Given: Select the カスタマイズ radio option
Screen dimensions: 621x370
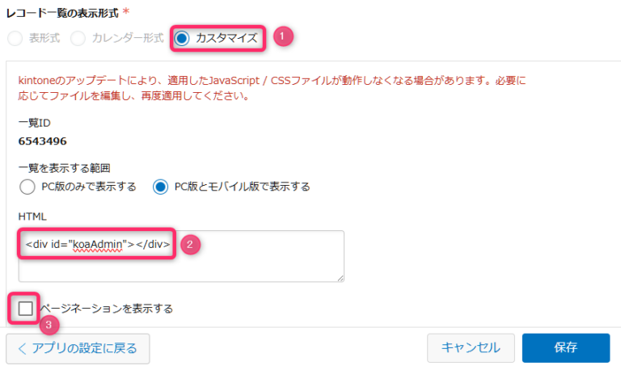Looking at the screenshot, I should click(x=182, y=38).
